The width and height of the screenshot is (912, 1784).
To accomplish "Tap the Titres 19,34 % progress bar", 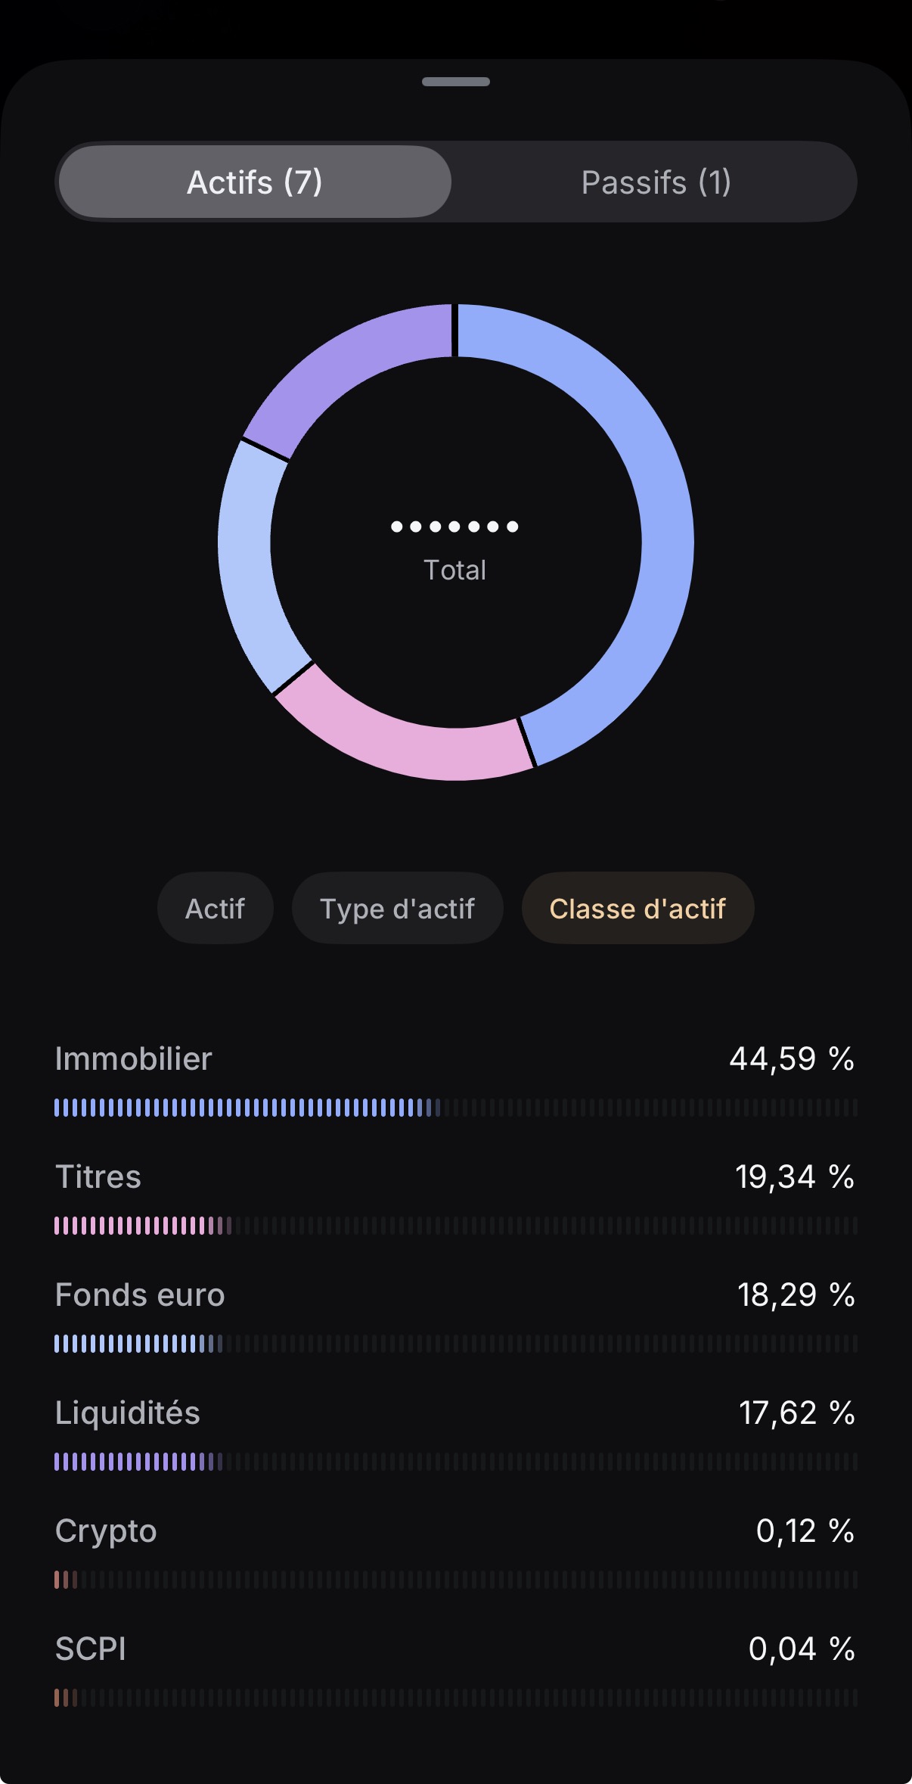I will 455,1226.
